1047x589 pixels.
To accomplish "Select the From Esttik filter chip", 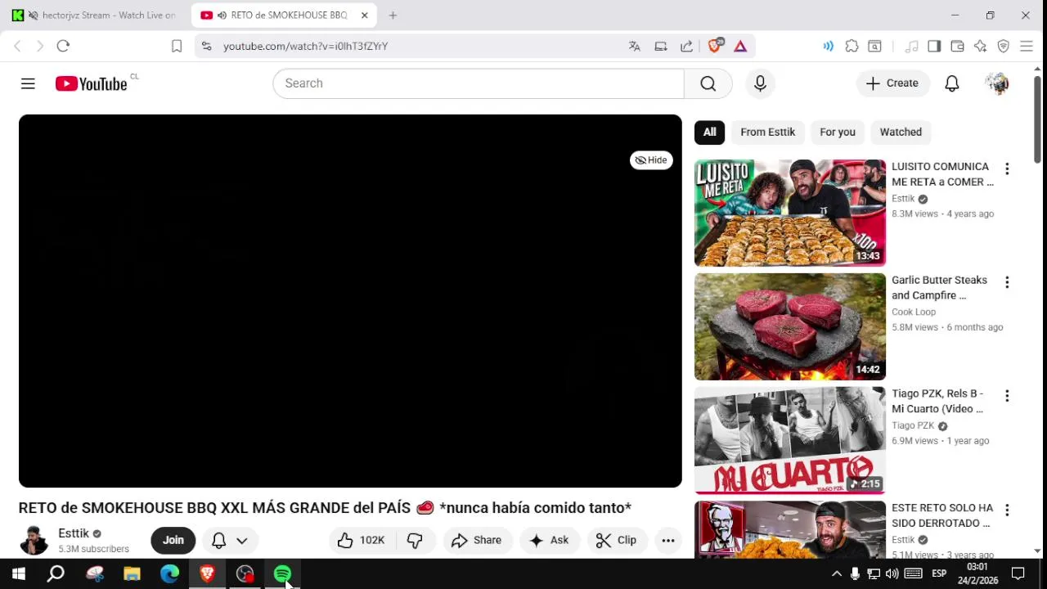I will 767,132.
